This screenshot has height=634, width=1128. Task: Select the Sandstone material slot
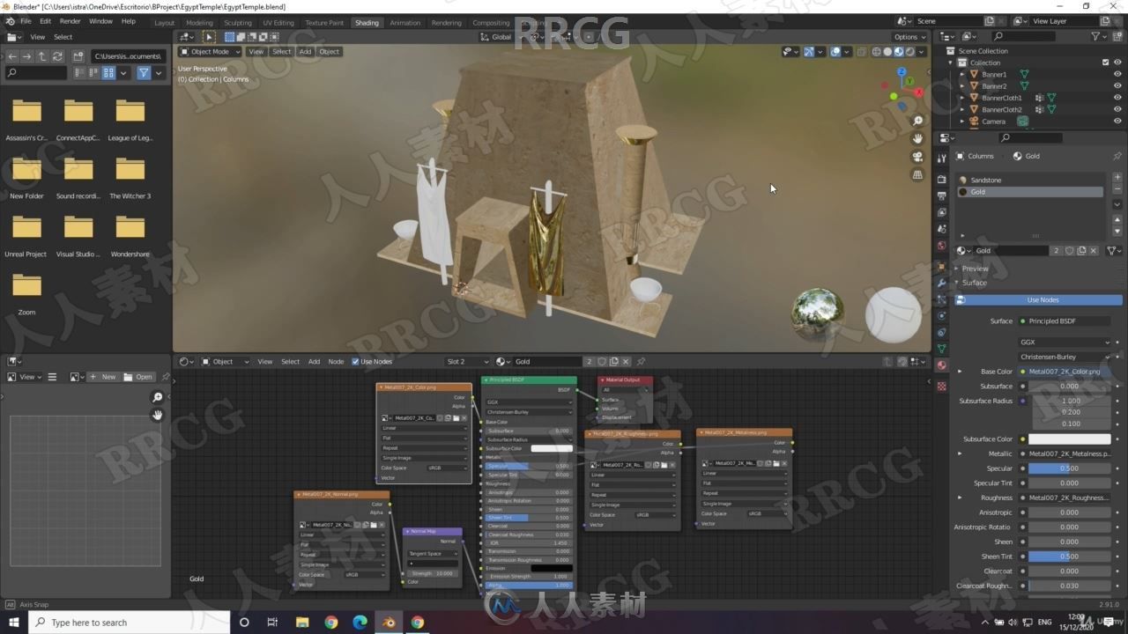click(1031, 180)
